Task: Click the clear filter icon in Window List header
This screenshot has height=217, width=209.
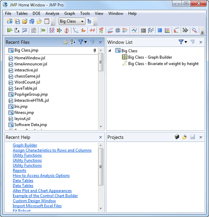Action: [192, 42]
